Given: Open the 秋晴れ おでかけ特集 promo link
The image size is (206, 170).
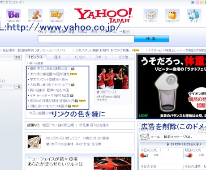Looking at the screenshot, I should [x=103, y=51].
